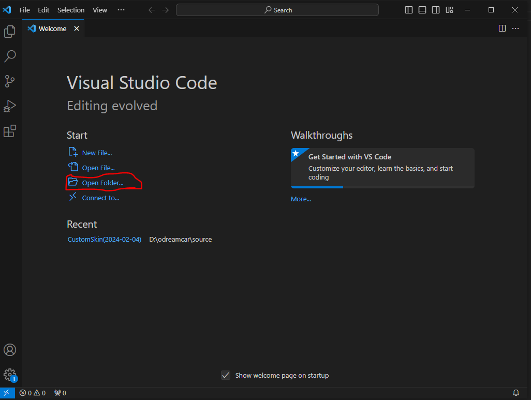Click the Go Back arrow

coord(152,10)
